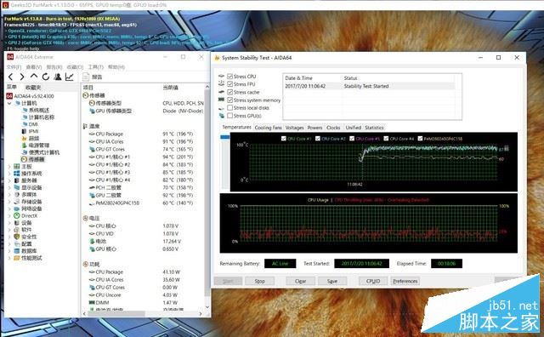Uncheck the Stress FPU checkbox
The height and width of the screenshot is (337, 544).
pos(229,84)
